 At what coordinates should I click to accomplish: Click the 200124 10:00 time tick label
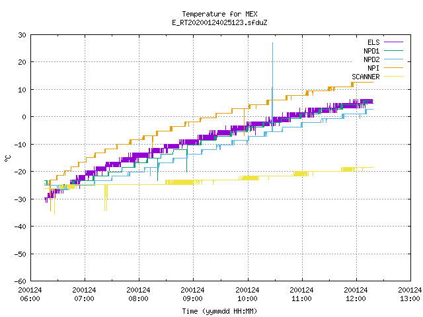click(x=247, y=295)
